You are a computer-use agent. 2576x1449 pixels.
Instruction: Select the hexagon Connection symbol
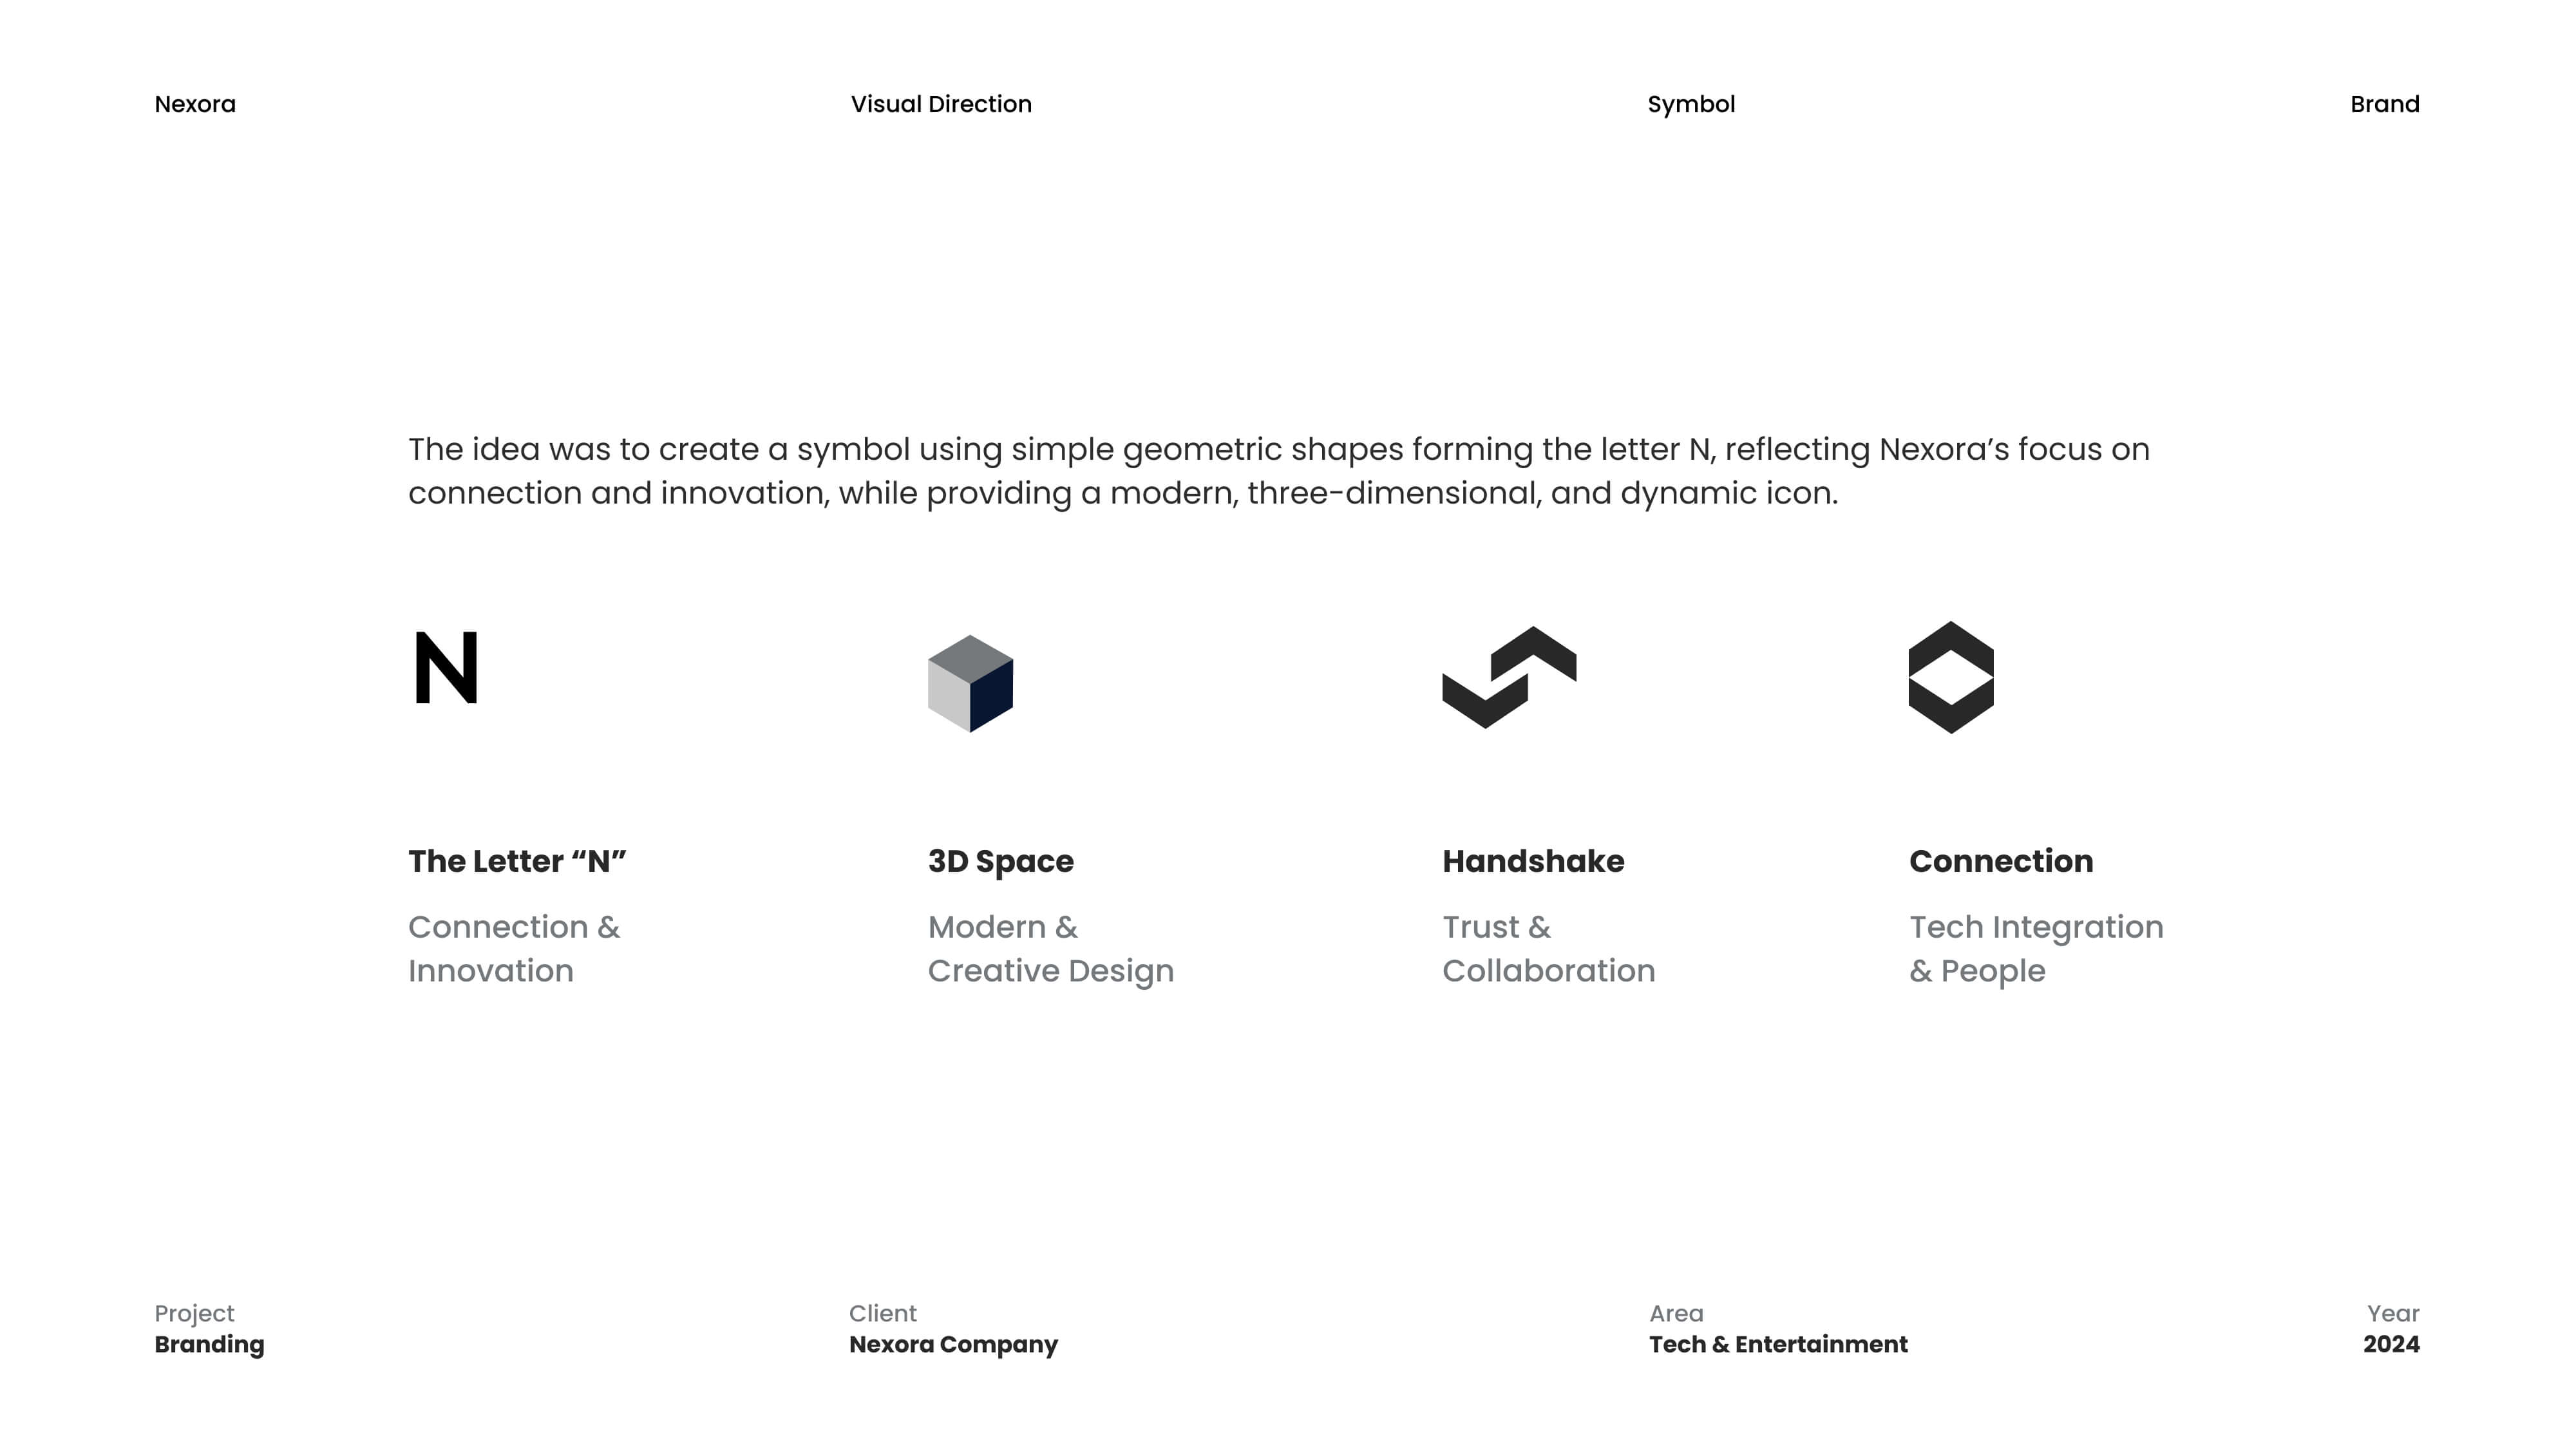point(1951,677)
